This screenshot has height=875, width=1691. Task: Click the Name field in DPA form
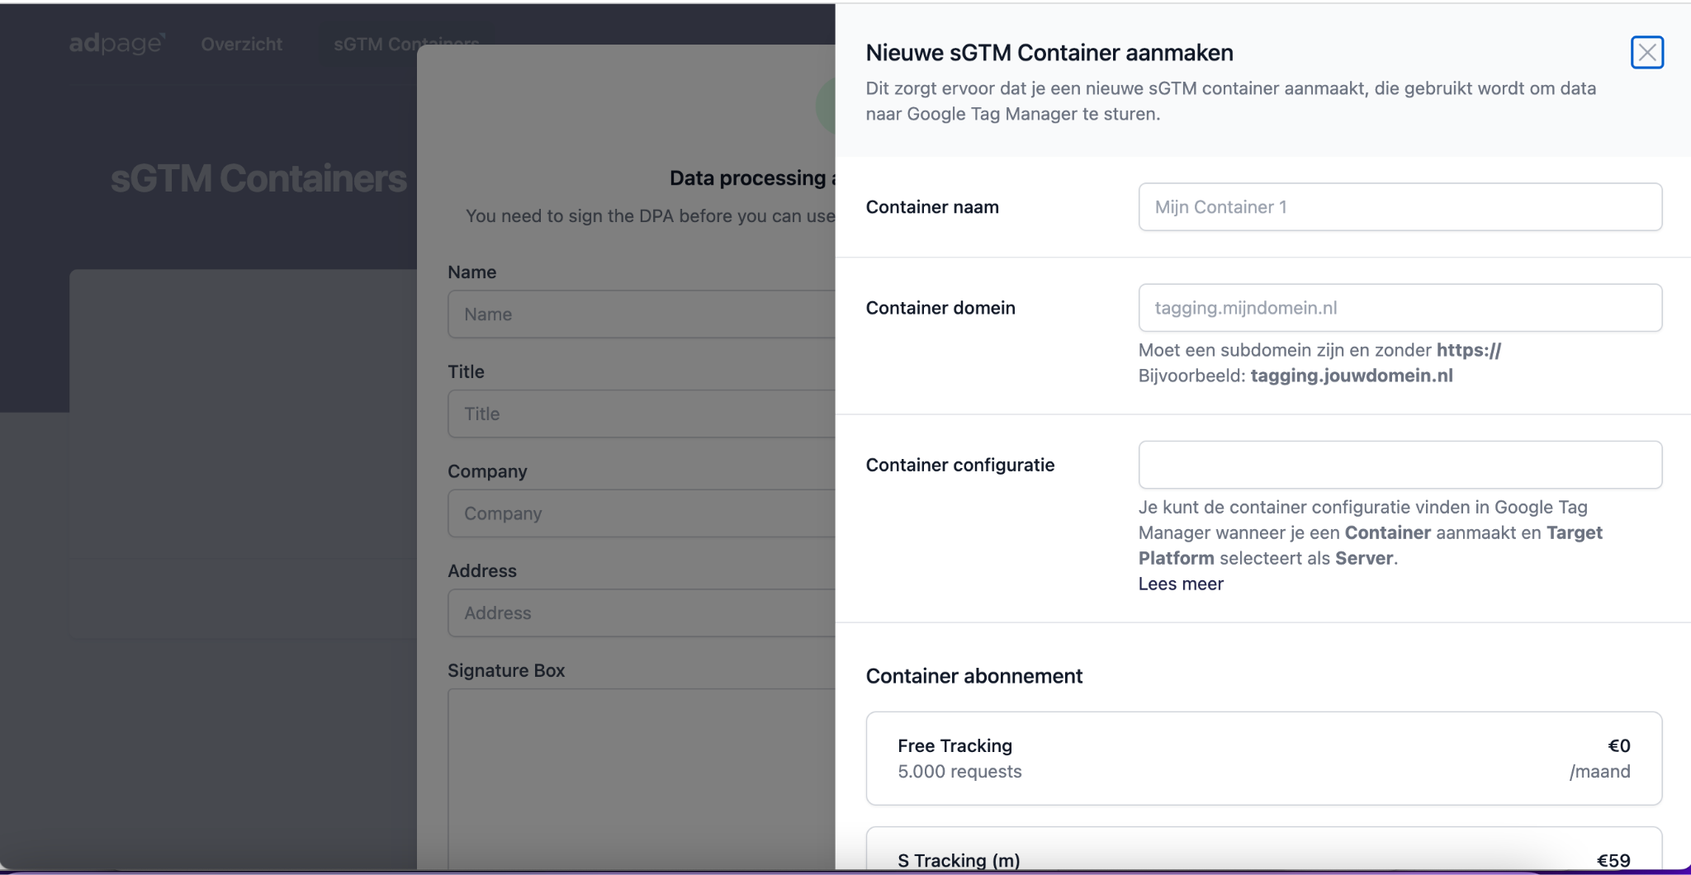pyautogui.click(x=642, y=315)
